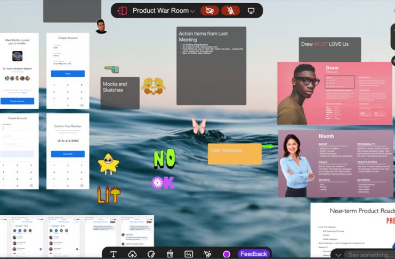395x259 pixels.
Task: Click the cloud upload icon
Action: pos(132,254)
